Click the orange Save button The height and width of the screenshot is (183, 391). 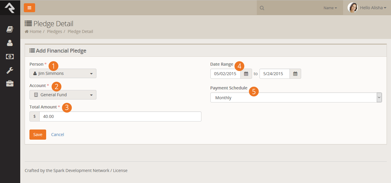38,135
